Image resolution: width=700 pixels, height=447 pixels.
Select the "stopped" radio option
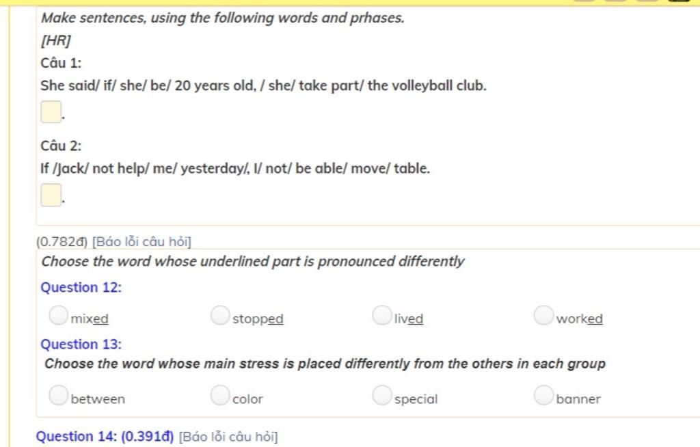220,315
